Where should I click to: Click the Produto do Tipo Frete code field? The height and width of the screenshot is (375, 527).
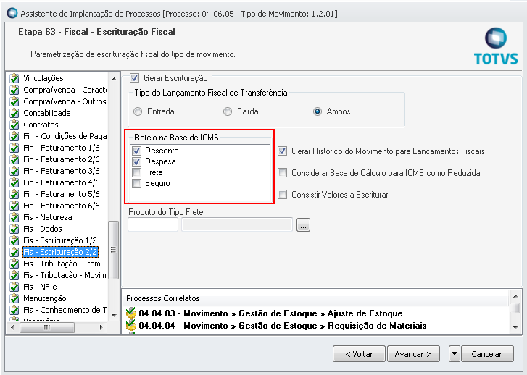(153, 224)
